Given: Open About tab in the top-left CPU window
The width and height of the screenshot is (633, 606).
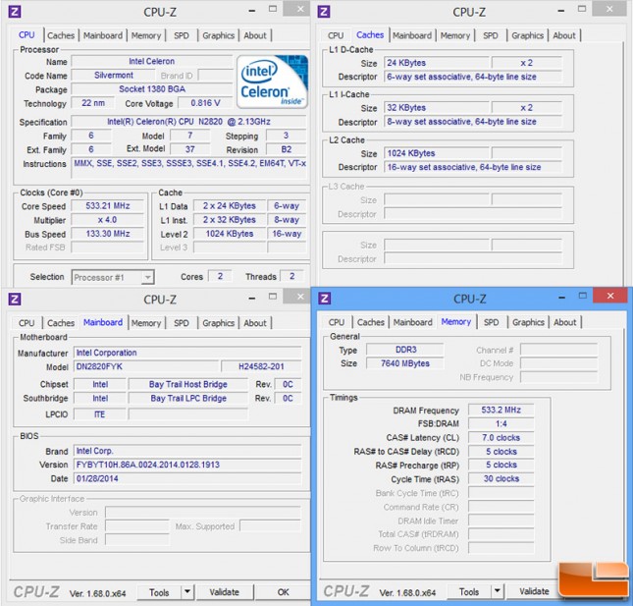Looking at the screenshot, I should 255,35.
